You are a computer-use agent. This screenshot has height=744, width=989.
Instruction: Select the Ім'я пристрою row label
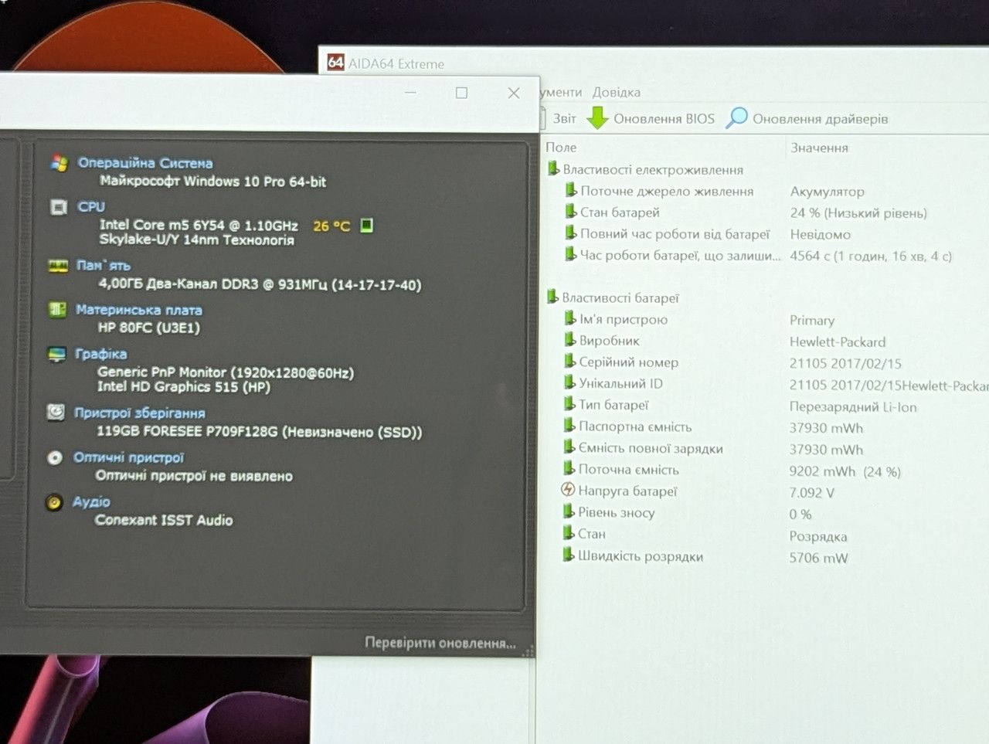pyautogui.click(x=624, y=319)
